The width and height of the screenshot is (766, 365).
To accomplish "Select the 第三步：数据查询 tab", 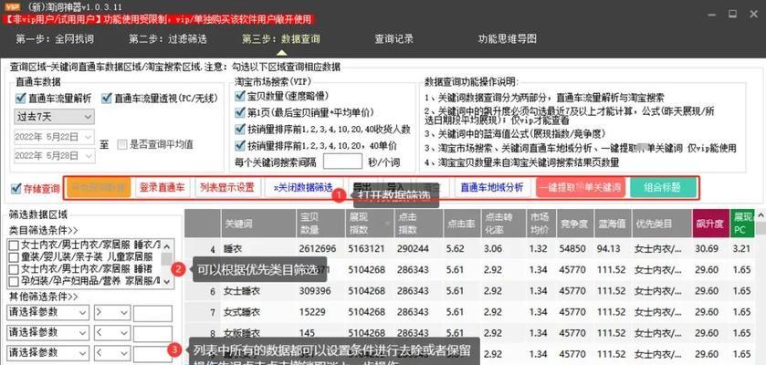I will click(281, 39).
